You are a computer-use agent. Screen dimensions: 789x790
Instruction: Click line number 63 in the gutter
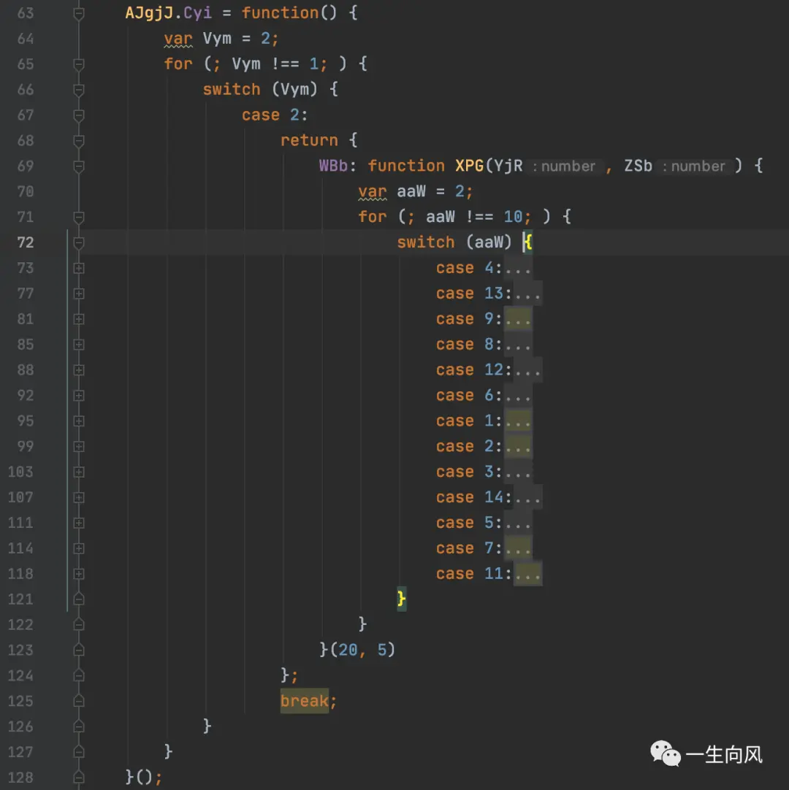coord(26,13)
